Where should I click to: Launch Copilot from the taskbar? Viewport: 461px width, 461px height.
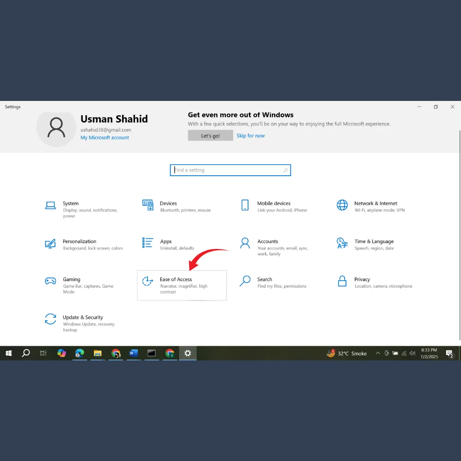point(61,353)
